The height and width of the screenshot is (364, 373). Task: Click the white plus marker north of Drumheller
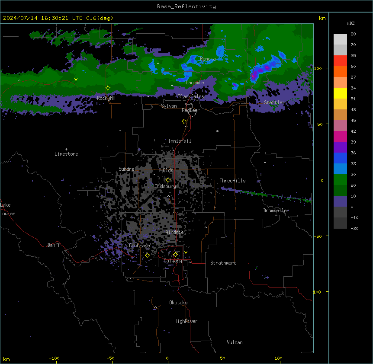tap(265, 162)
